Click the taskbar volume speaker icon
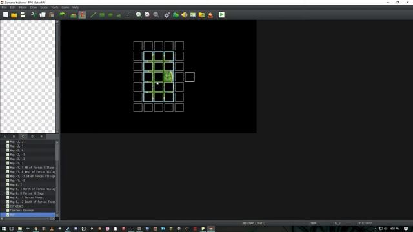Image resolution: width=413 pixels, height=232 pixels. tap(386, 229)
